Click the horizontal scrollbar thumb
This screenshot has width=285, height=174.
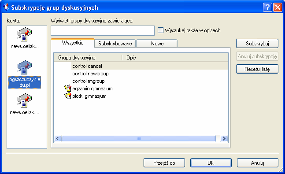(x=138, y=139)
